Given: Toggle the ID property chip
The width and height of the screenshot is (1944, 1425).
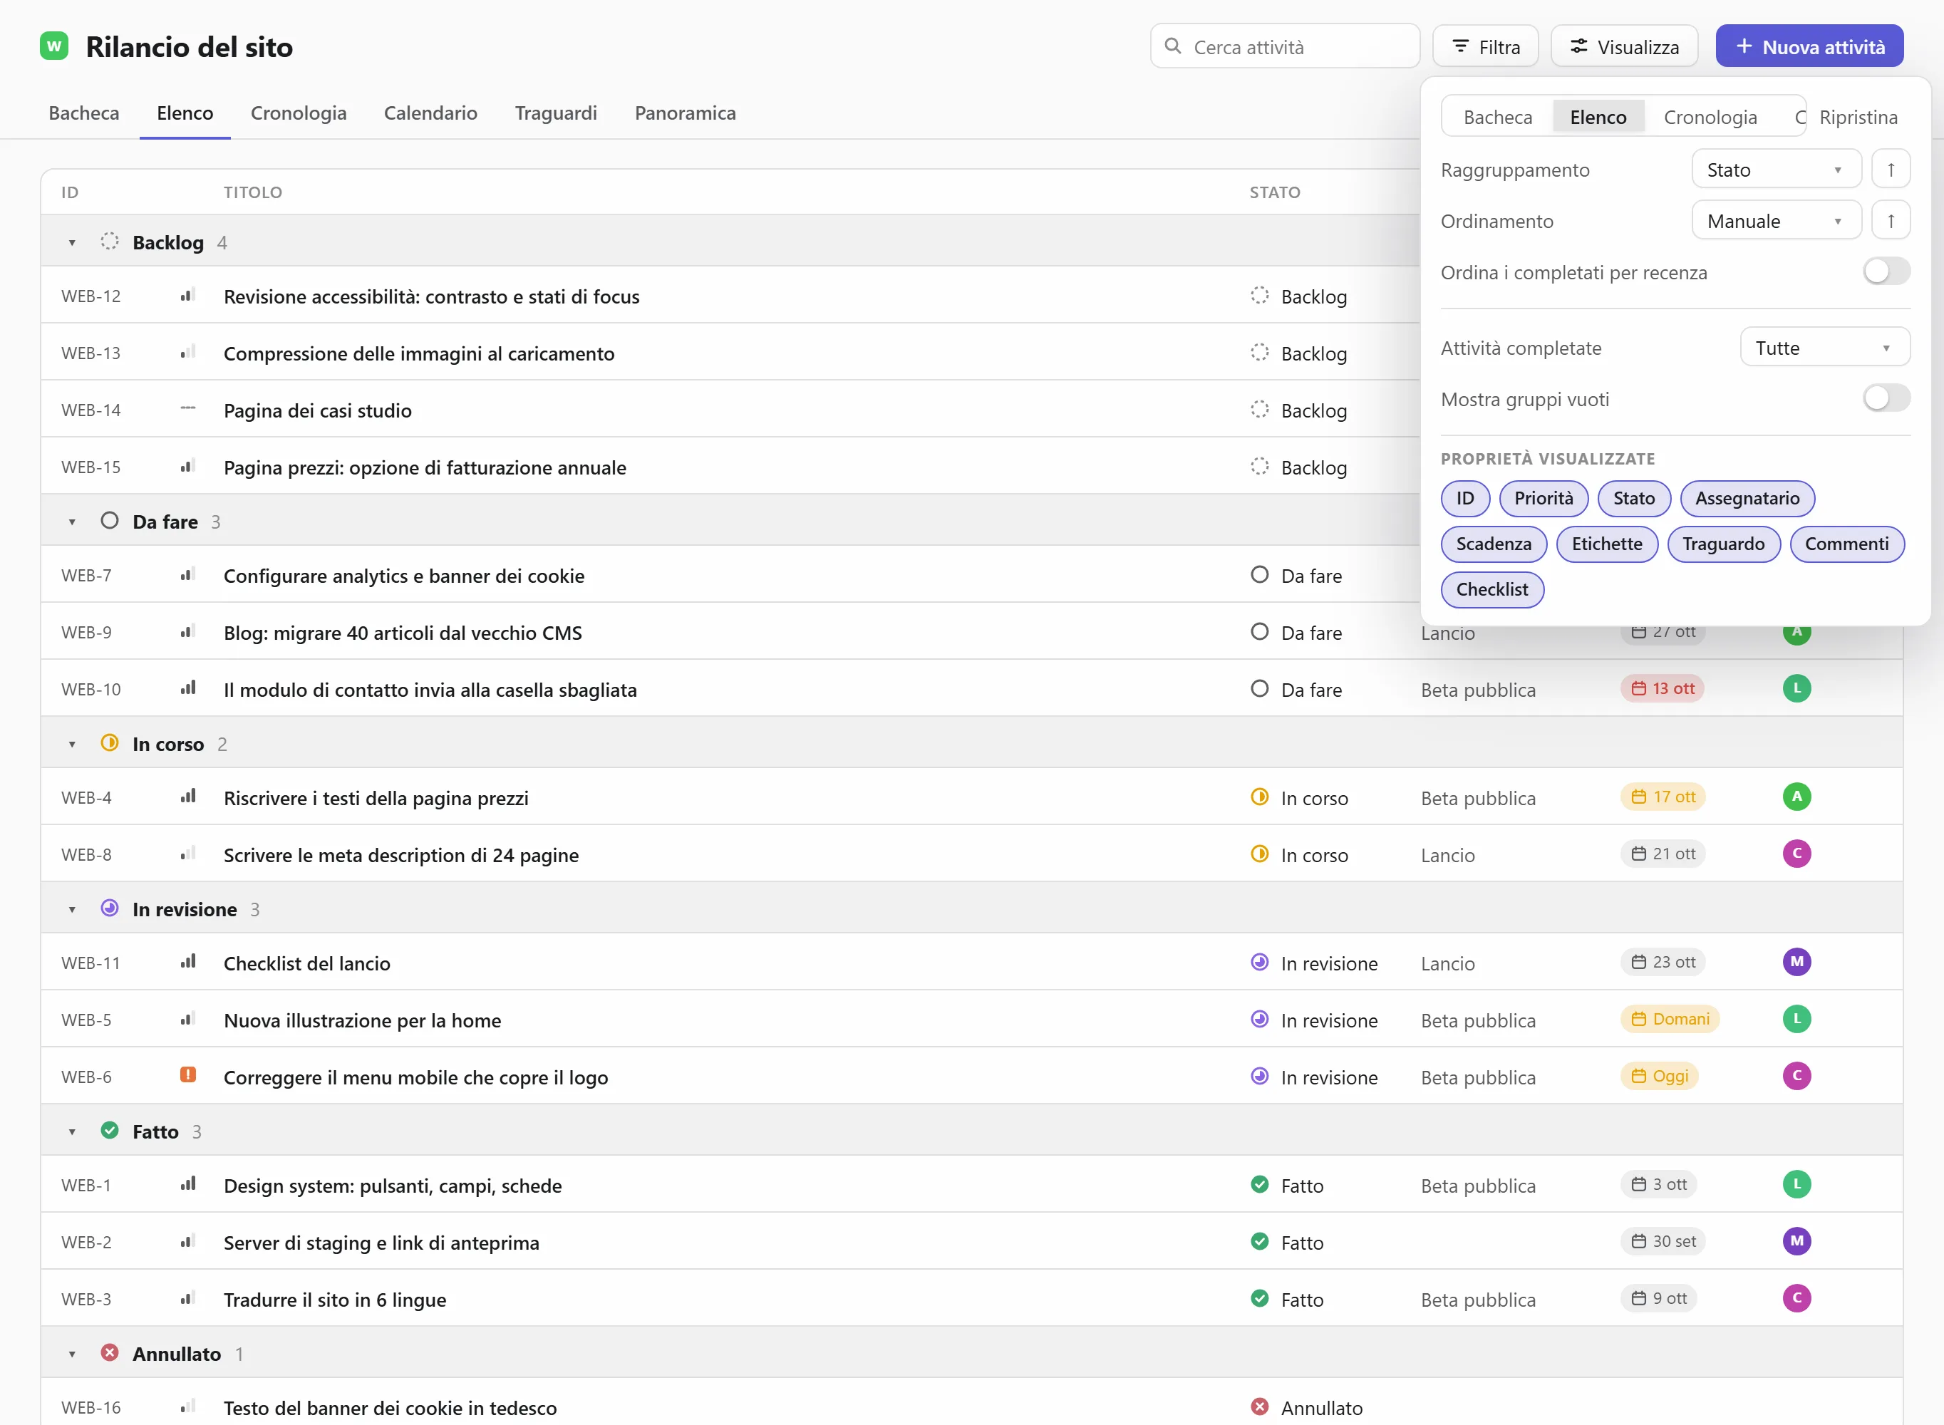Looking at the screenshot, I should pos(1465,499).
